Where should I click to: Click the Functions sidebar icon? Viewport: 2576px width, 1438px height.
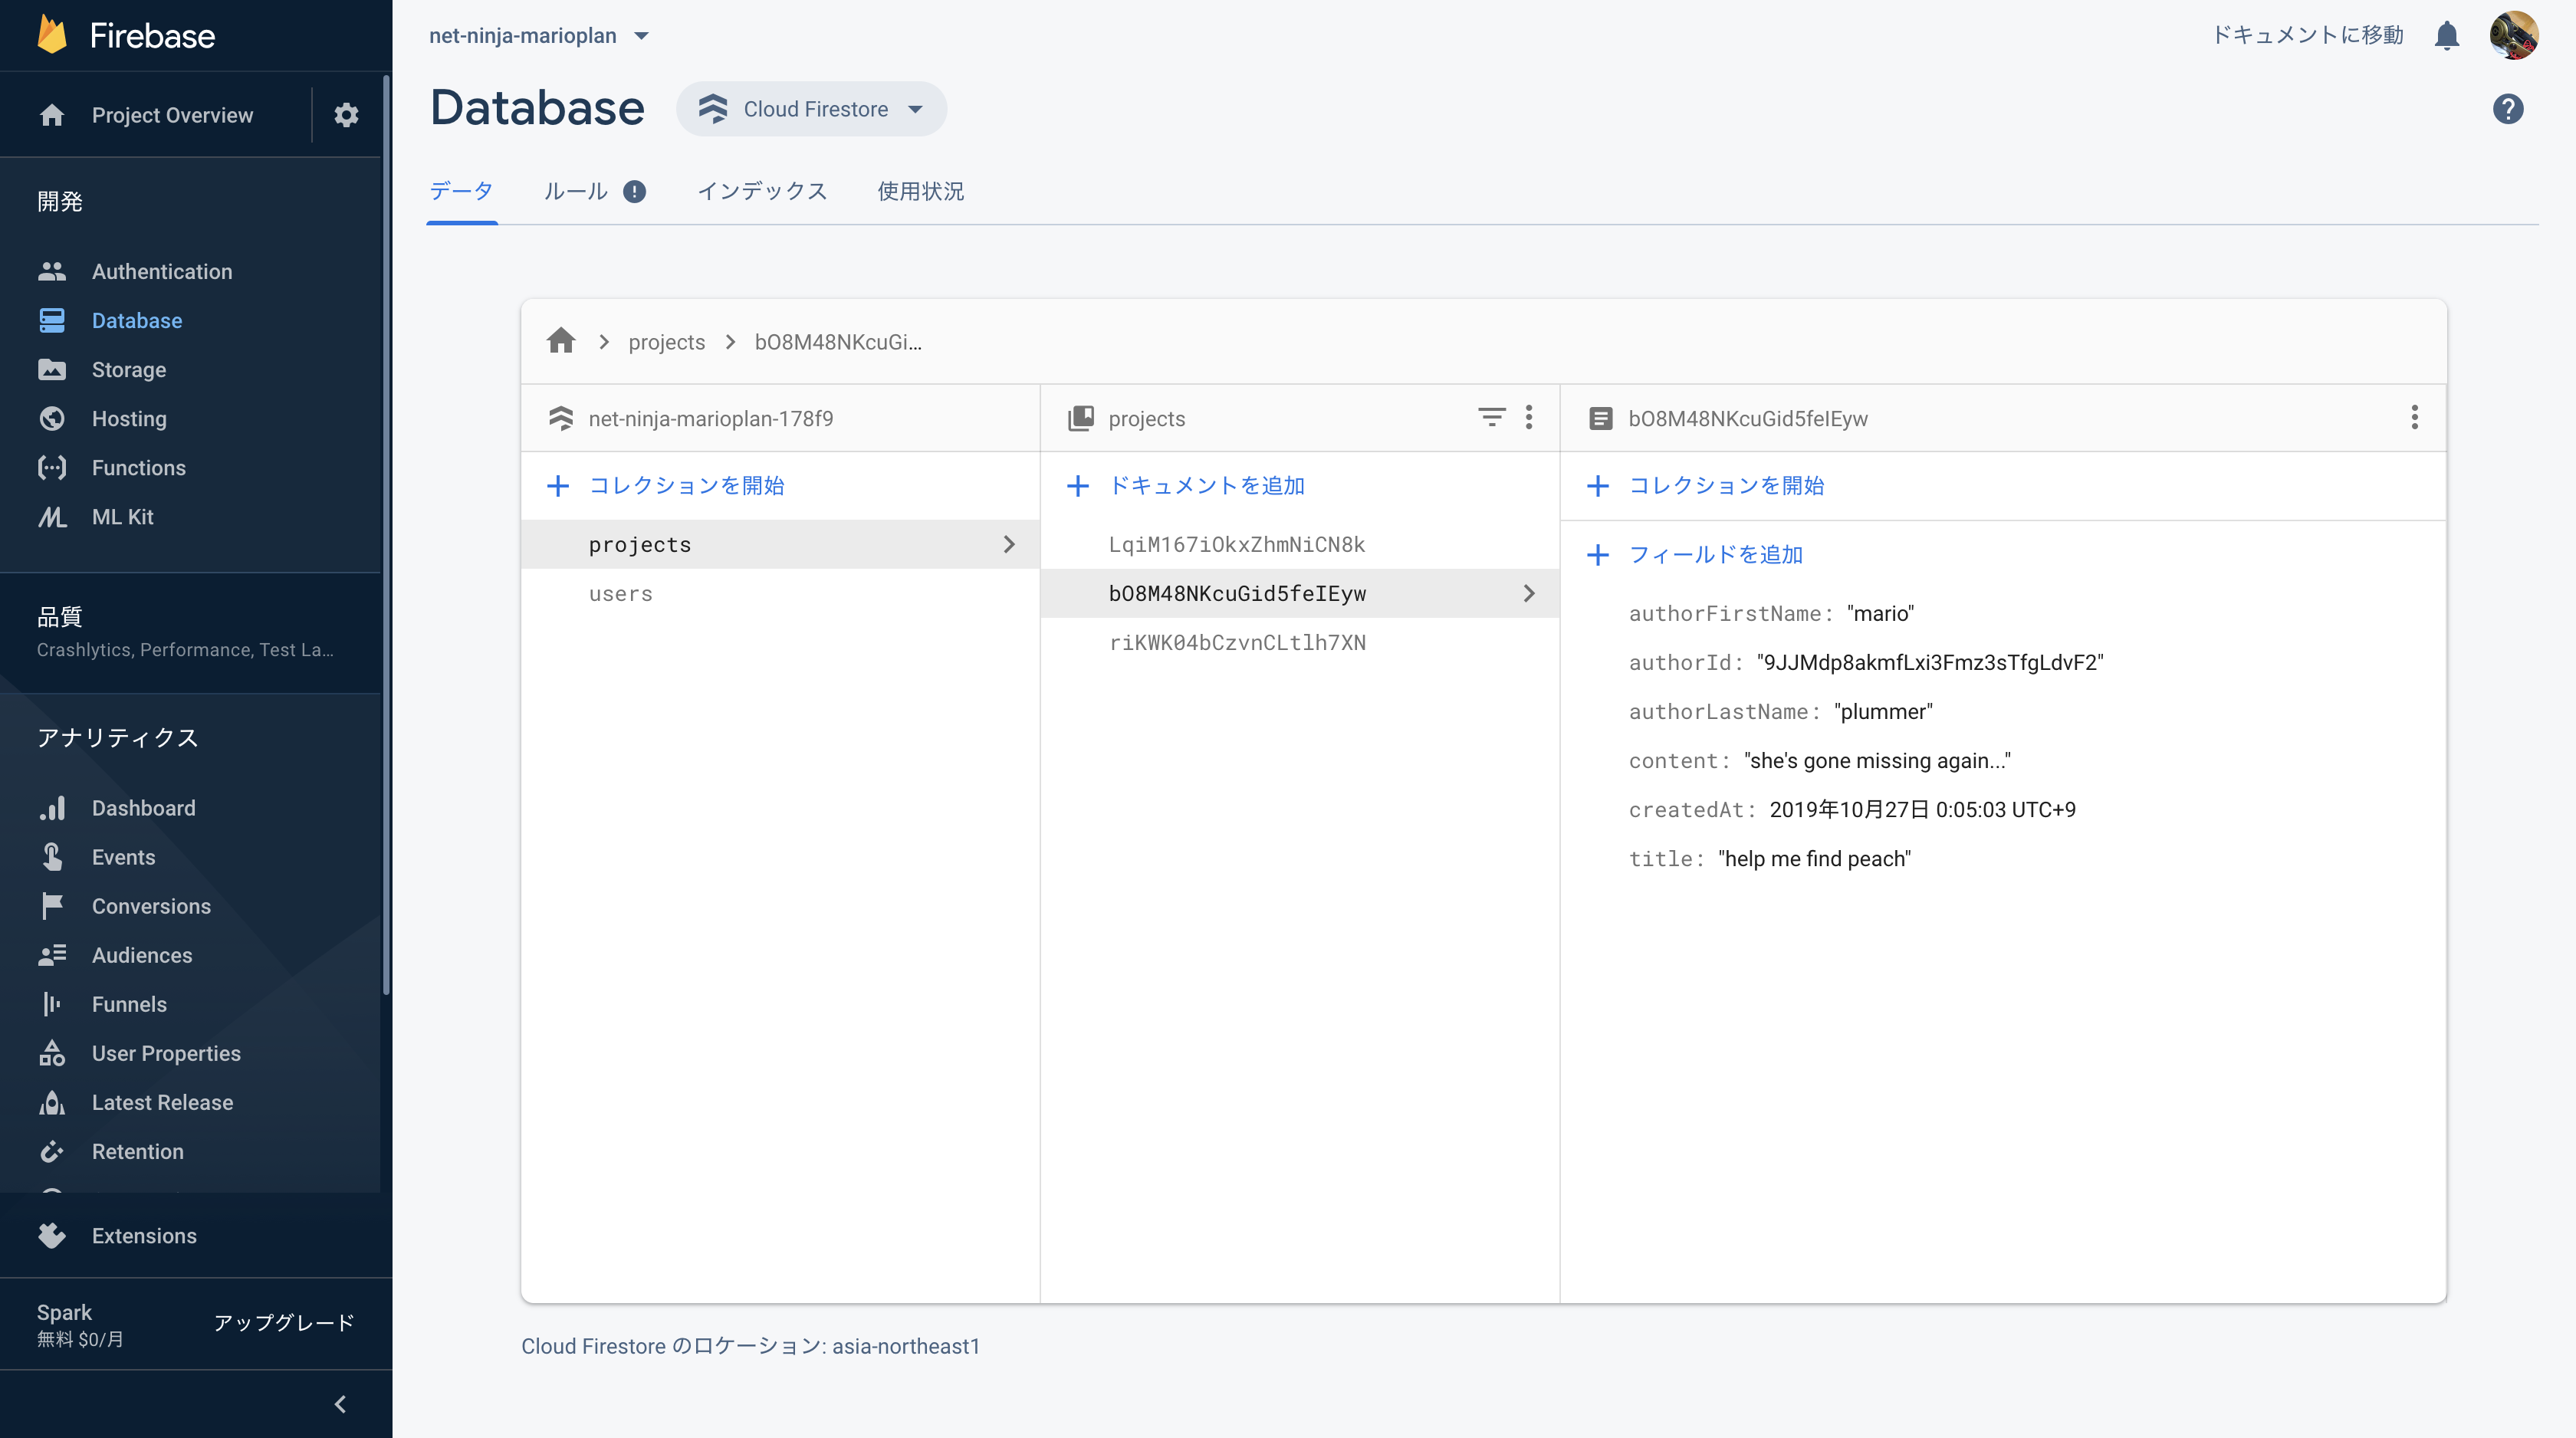pos(52,467)
